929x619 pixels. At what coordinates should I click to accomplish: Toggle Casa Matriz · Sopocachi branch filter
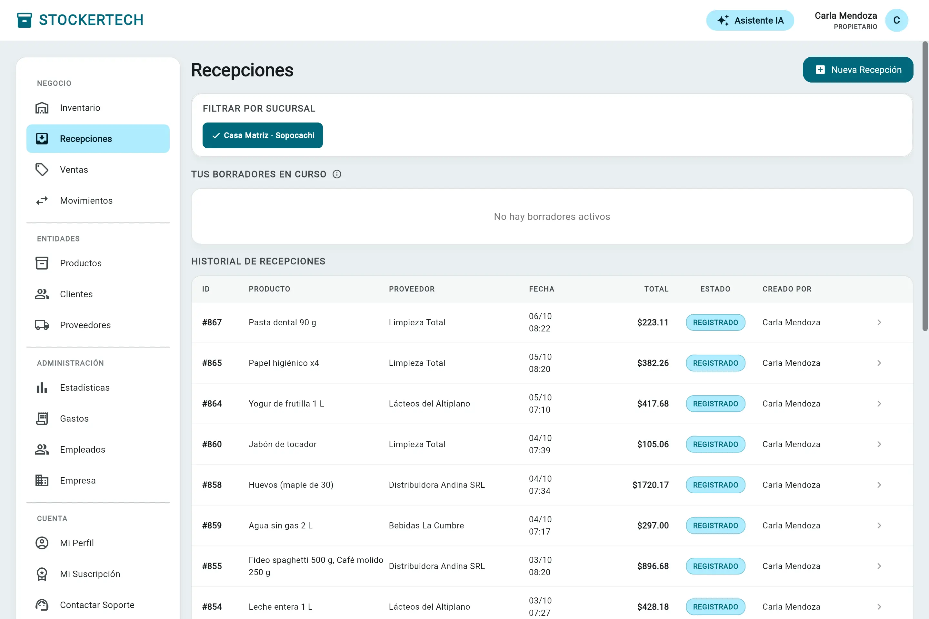(x=263, y=135)
